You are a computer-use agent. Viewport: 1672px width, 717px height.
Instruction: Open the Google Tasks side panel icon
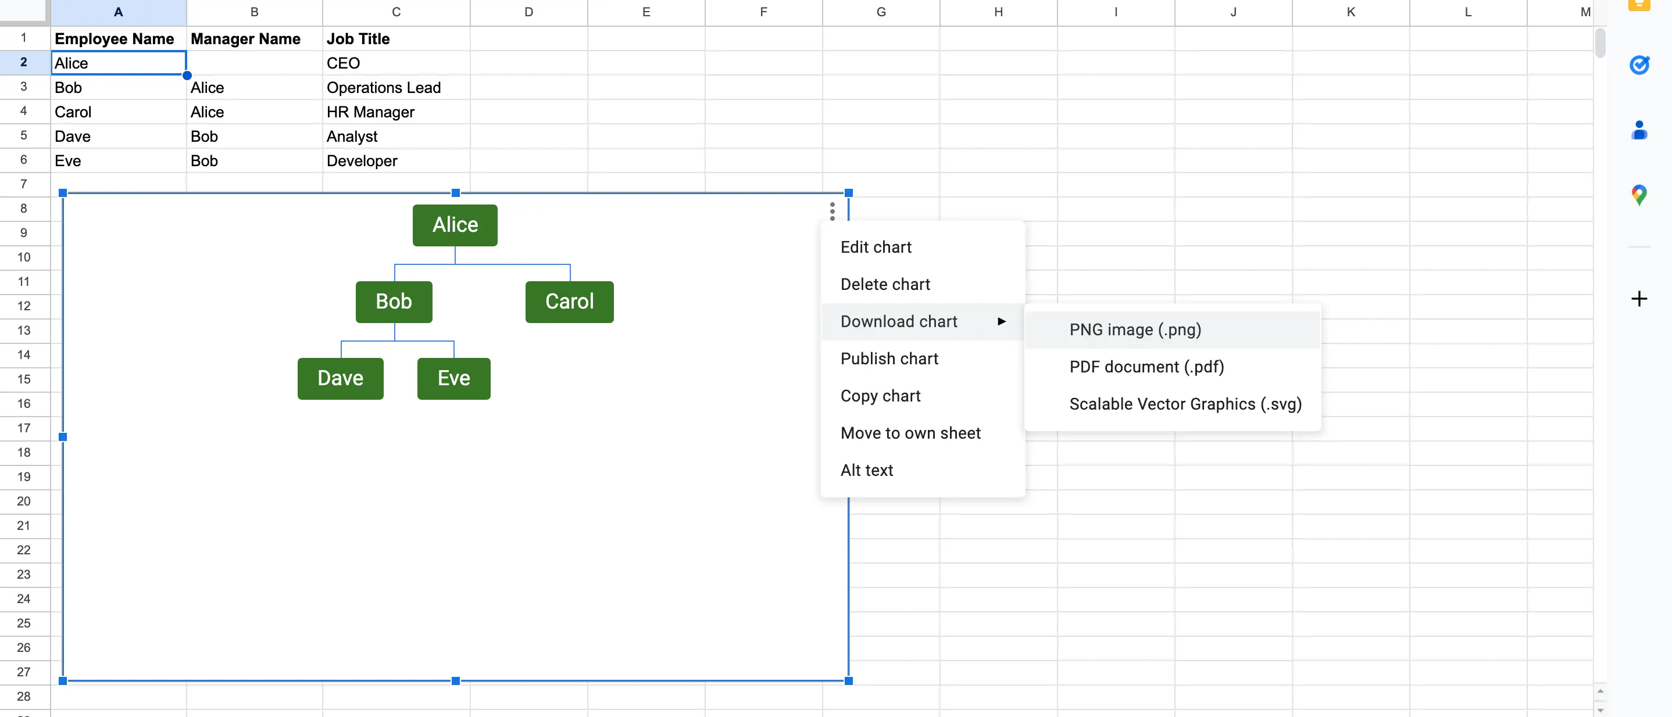pyautogui.click(x=1639, y=65)
